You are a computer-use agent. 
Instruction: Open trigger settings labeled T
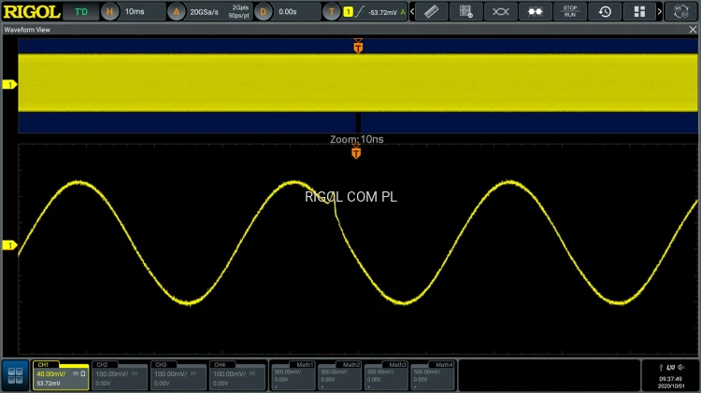pos(331,11)
